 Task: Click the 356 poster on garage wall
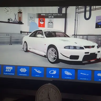click(x=31, y=19)
